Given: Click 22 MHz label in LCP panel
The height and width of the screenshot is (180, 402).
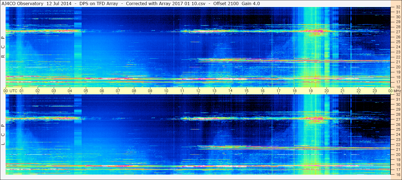Looking at the screenshot, I should [398, 144].
